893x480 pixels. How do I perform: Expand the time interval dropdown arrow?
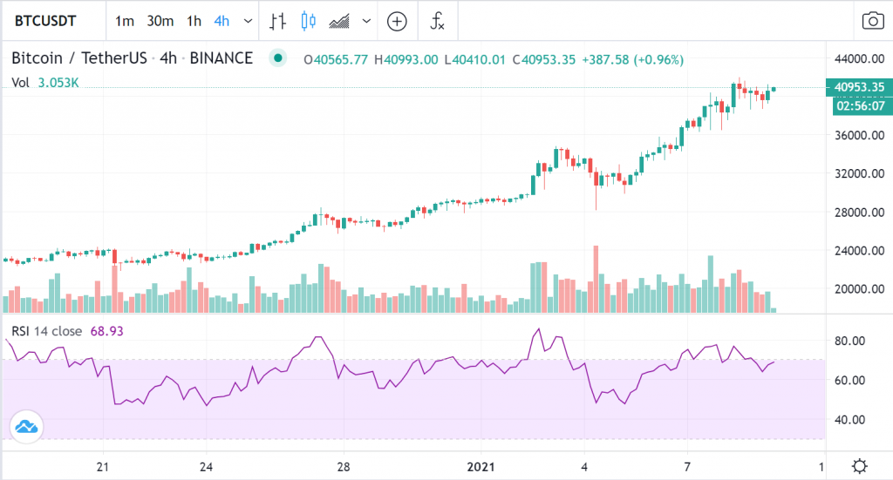tap(249, 20)
